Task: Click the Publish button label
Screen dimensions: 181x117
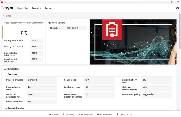Action: click(x=55, y=115)
